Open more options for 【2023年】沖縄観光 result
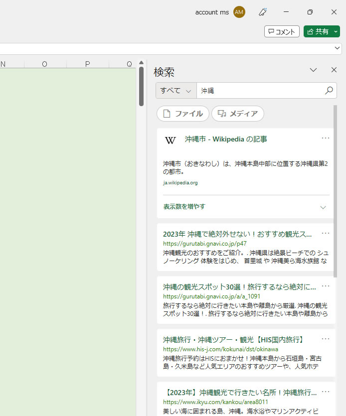The image size is (346, 416). point(325,392)
